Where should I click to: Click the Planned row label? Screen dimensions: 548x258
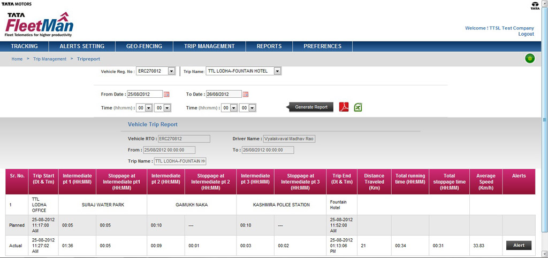point(17,225)
